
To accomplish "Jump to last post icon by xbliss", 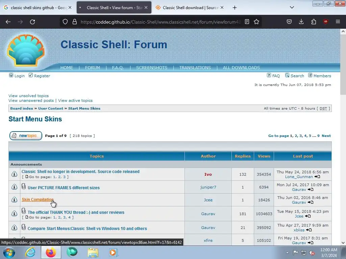I will 309,230.
